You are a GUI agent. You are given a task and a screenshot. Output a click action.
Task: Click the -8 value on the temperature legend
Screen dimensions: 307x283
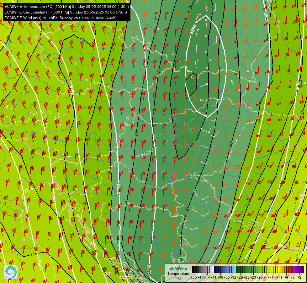(x=286, y=278)
